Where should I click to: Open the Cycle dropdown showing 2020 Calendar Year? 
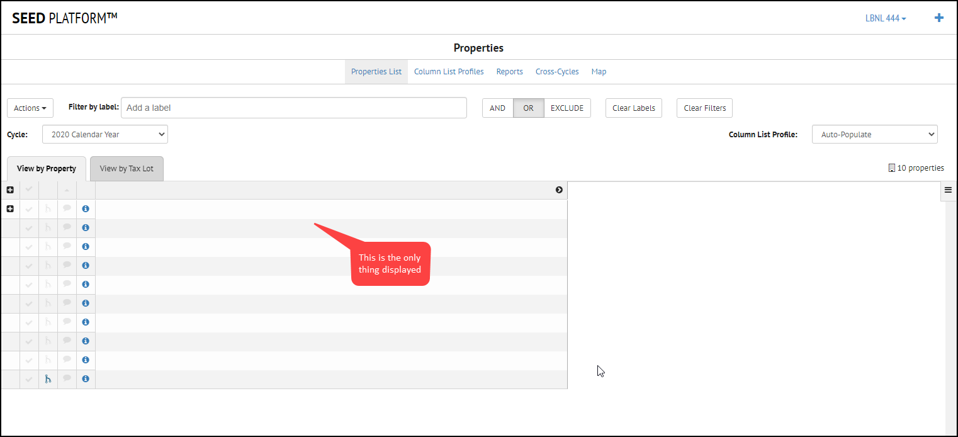104,134
